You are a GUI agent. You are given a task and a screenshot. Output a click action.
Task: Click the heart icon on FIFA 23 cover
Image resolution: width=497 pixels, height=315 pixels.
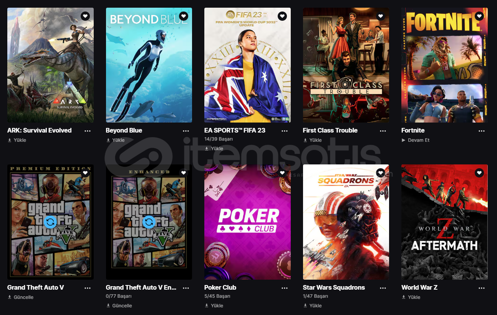[282, 16]
